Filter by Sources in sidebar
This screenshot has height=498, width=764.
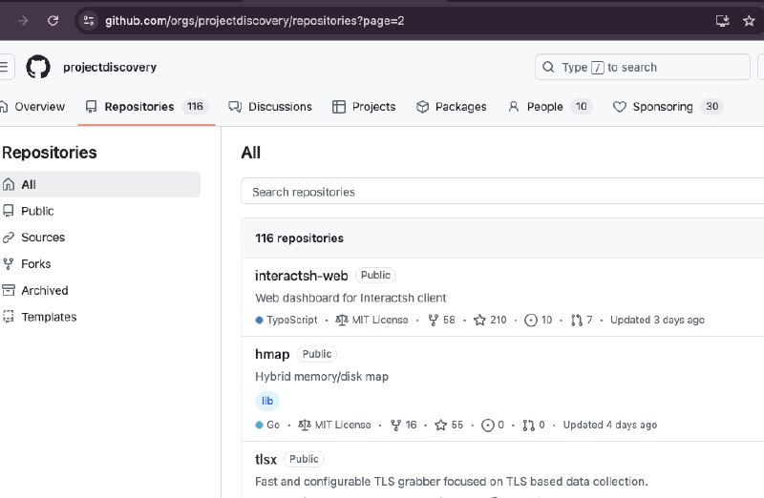pos(34,237)
